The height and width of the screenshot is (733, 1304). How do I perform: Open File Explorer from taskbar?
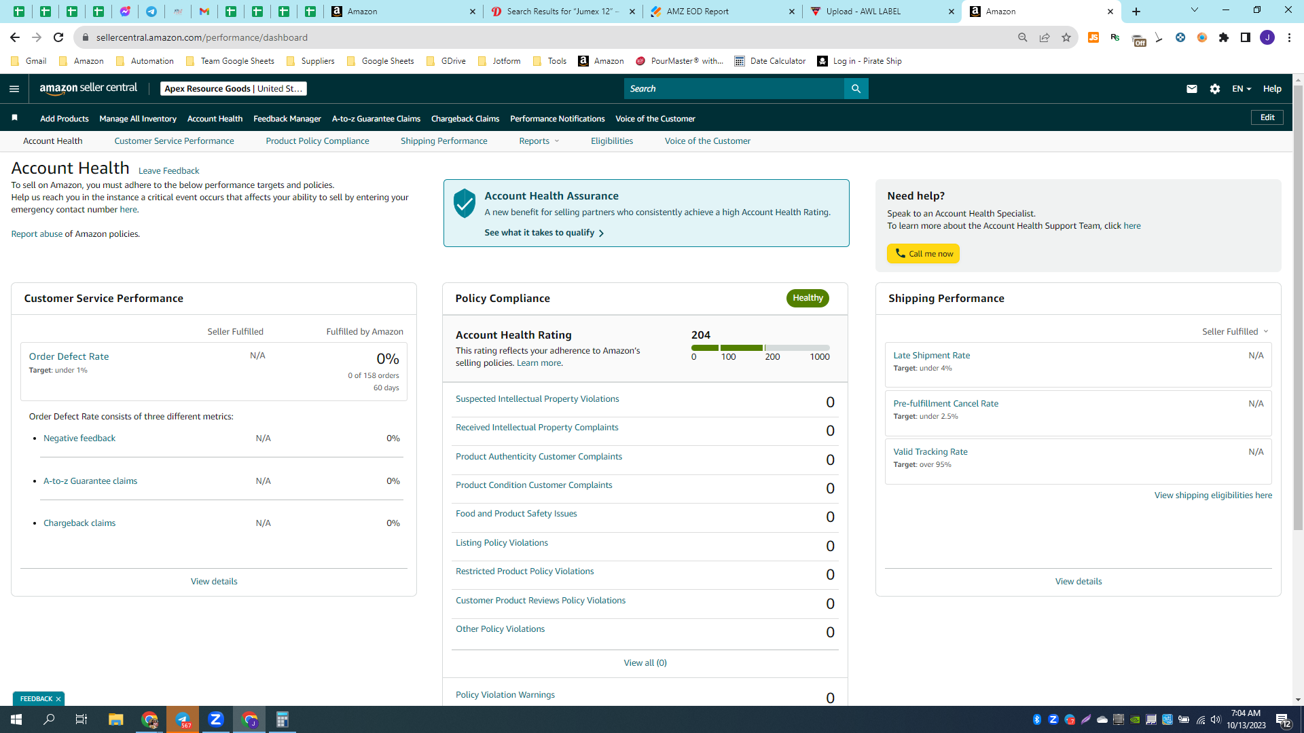115,719
